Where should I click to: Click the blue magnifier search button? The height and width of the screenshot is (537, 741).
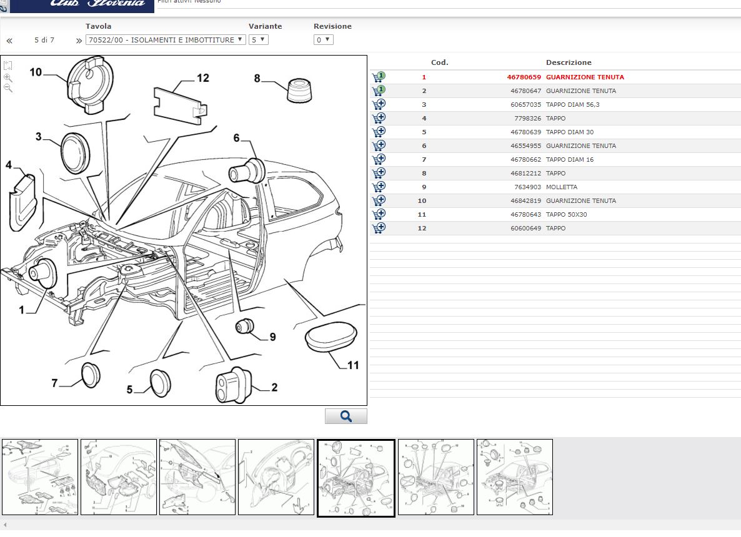pos(346,416)
